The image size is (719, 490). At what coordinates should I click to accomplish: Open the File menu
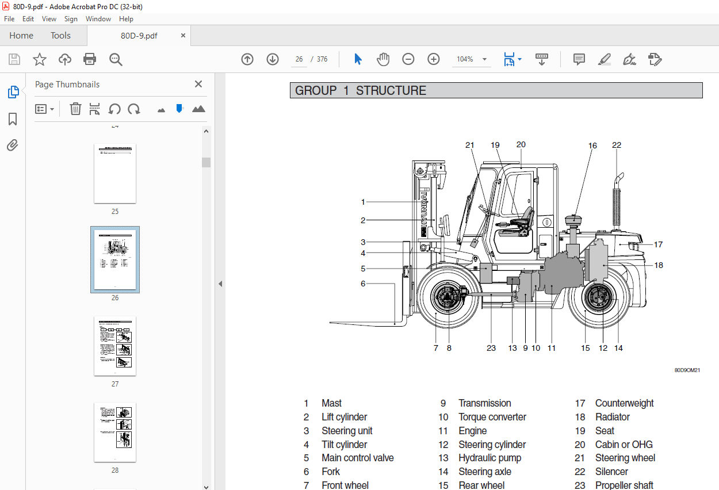[x=9, y=19]
